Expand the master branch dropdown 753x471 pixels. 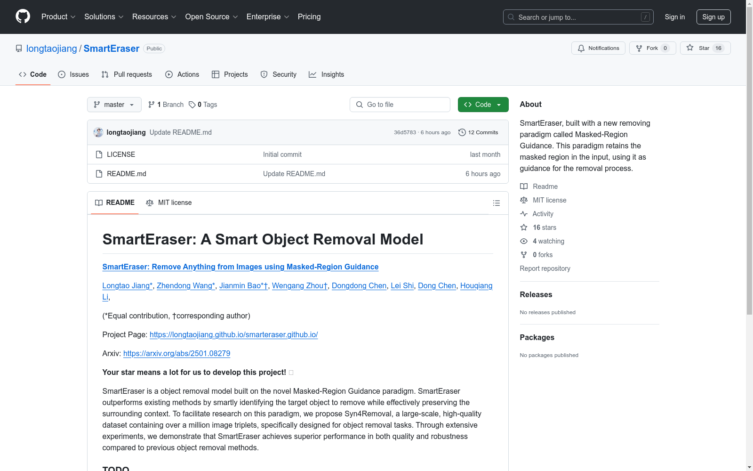[x=114, y=105]
